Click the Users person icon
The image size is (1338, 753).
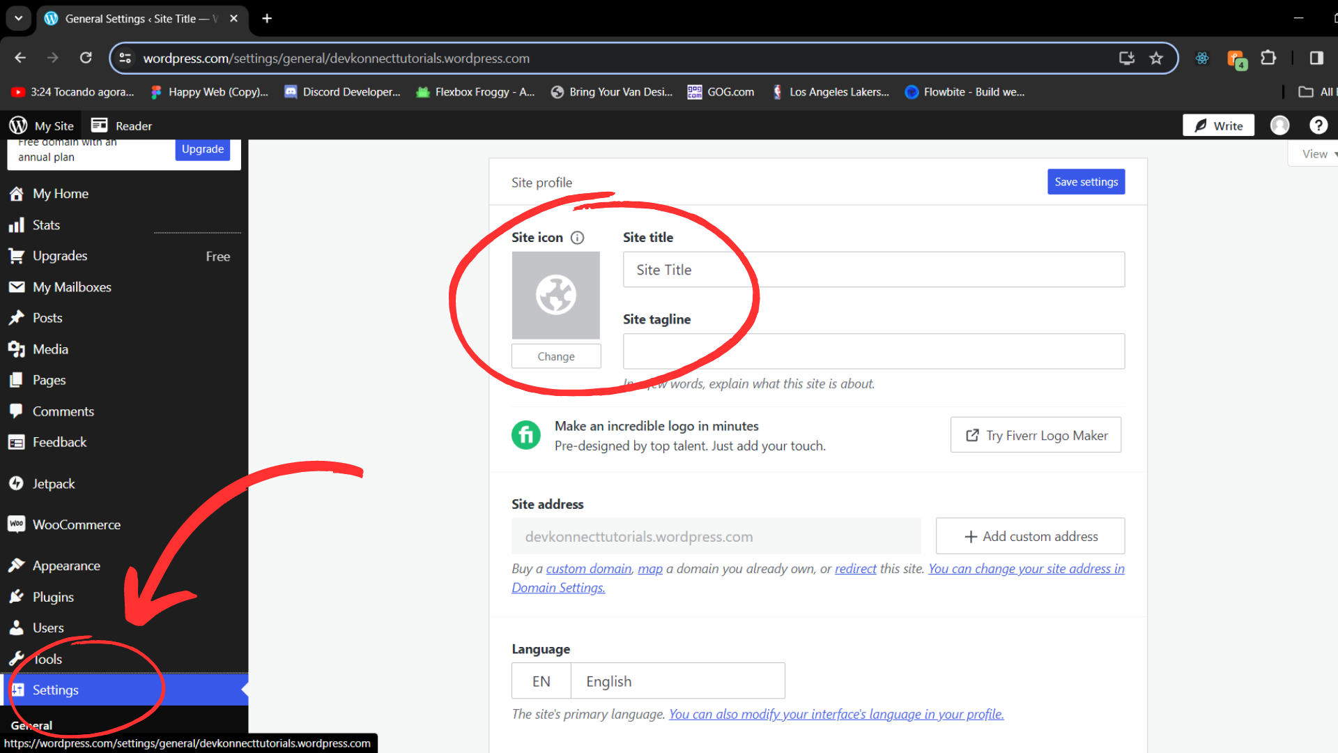pos(17,627)
